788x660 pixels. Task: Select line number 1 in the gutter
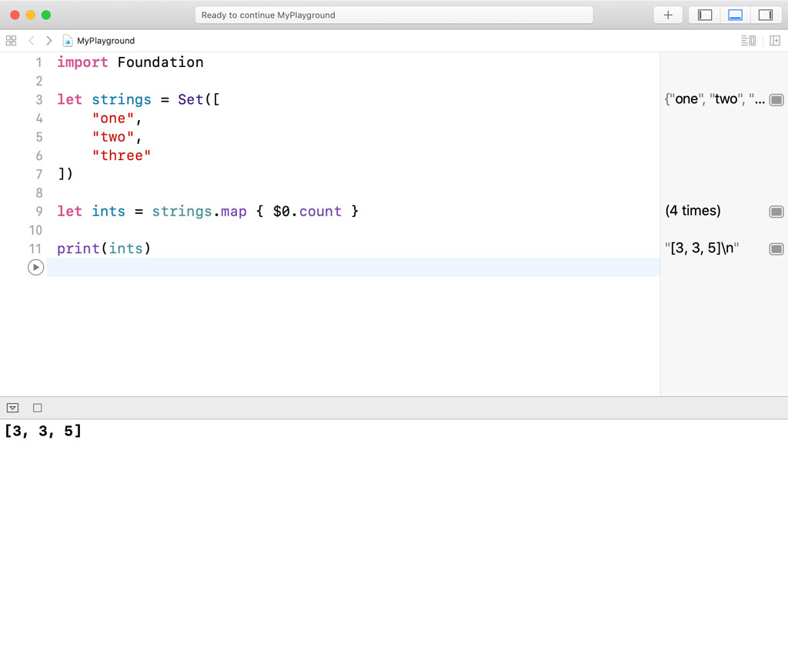pos(38,63)
